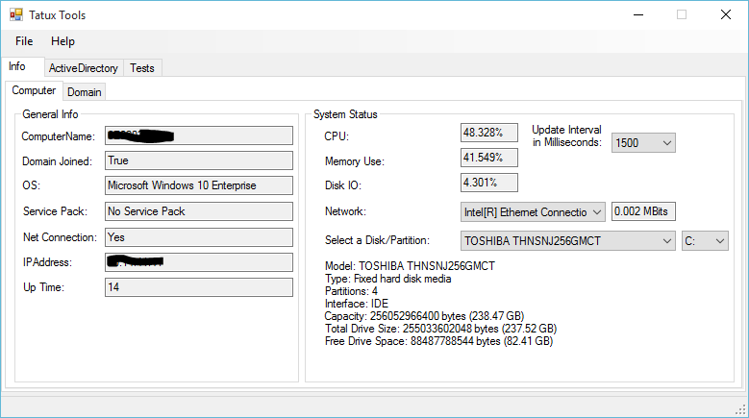Screen dimensions: 749x418
Task: Select the Domain sub-tab
Action: pyautogui.click(x=84, y=92)
